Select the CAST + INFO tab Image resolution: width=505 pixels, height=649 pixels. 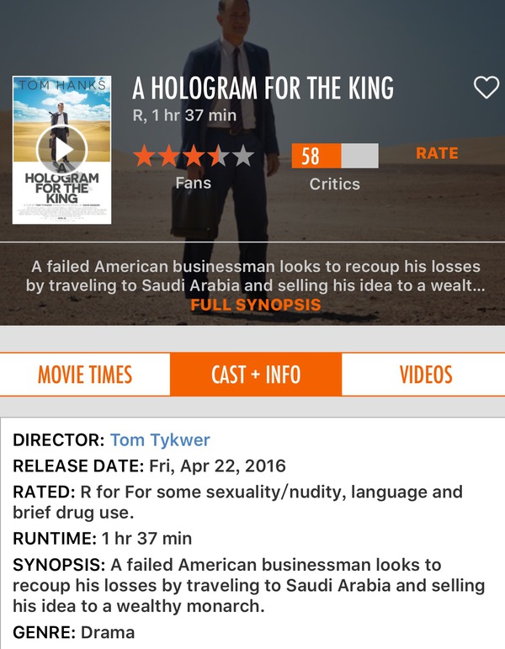pyautogui.click(x=256, y=375)
